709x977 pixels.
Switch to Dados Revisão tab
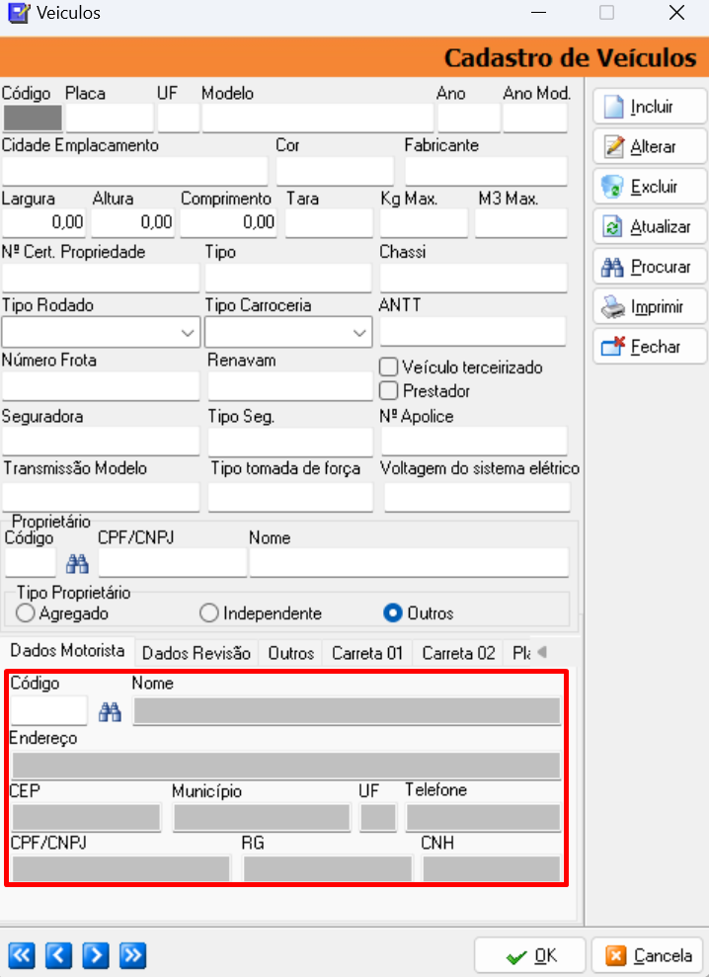coord(197,653)
